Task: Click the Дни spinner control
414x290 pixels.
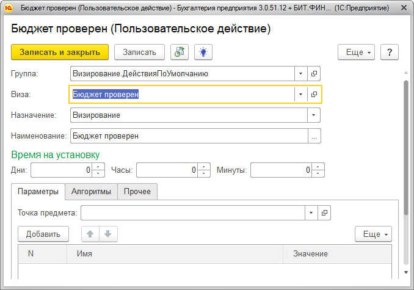Action: pos(100,170)
